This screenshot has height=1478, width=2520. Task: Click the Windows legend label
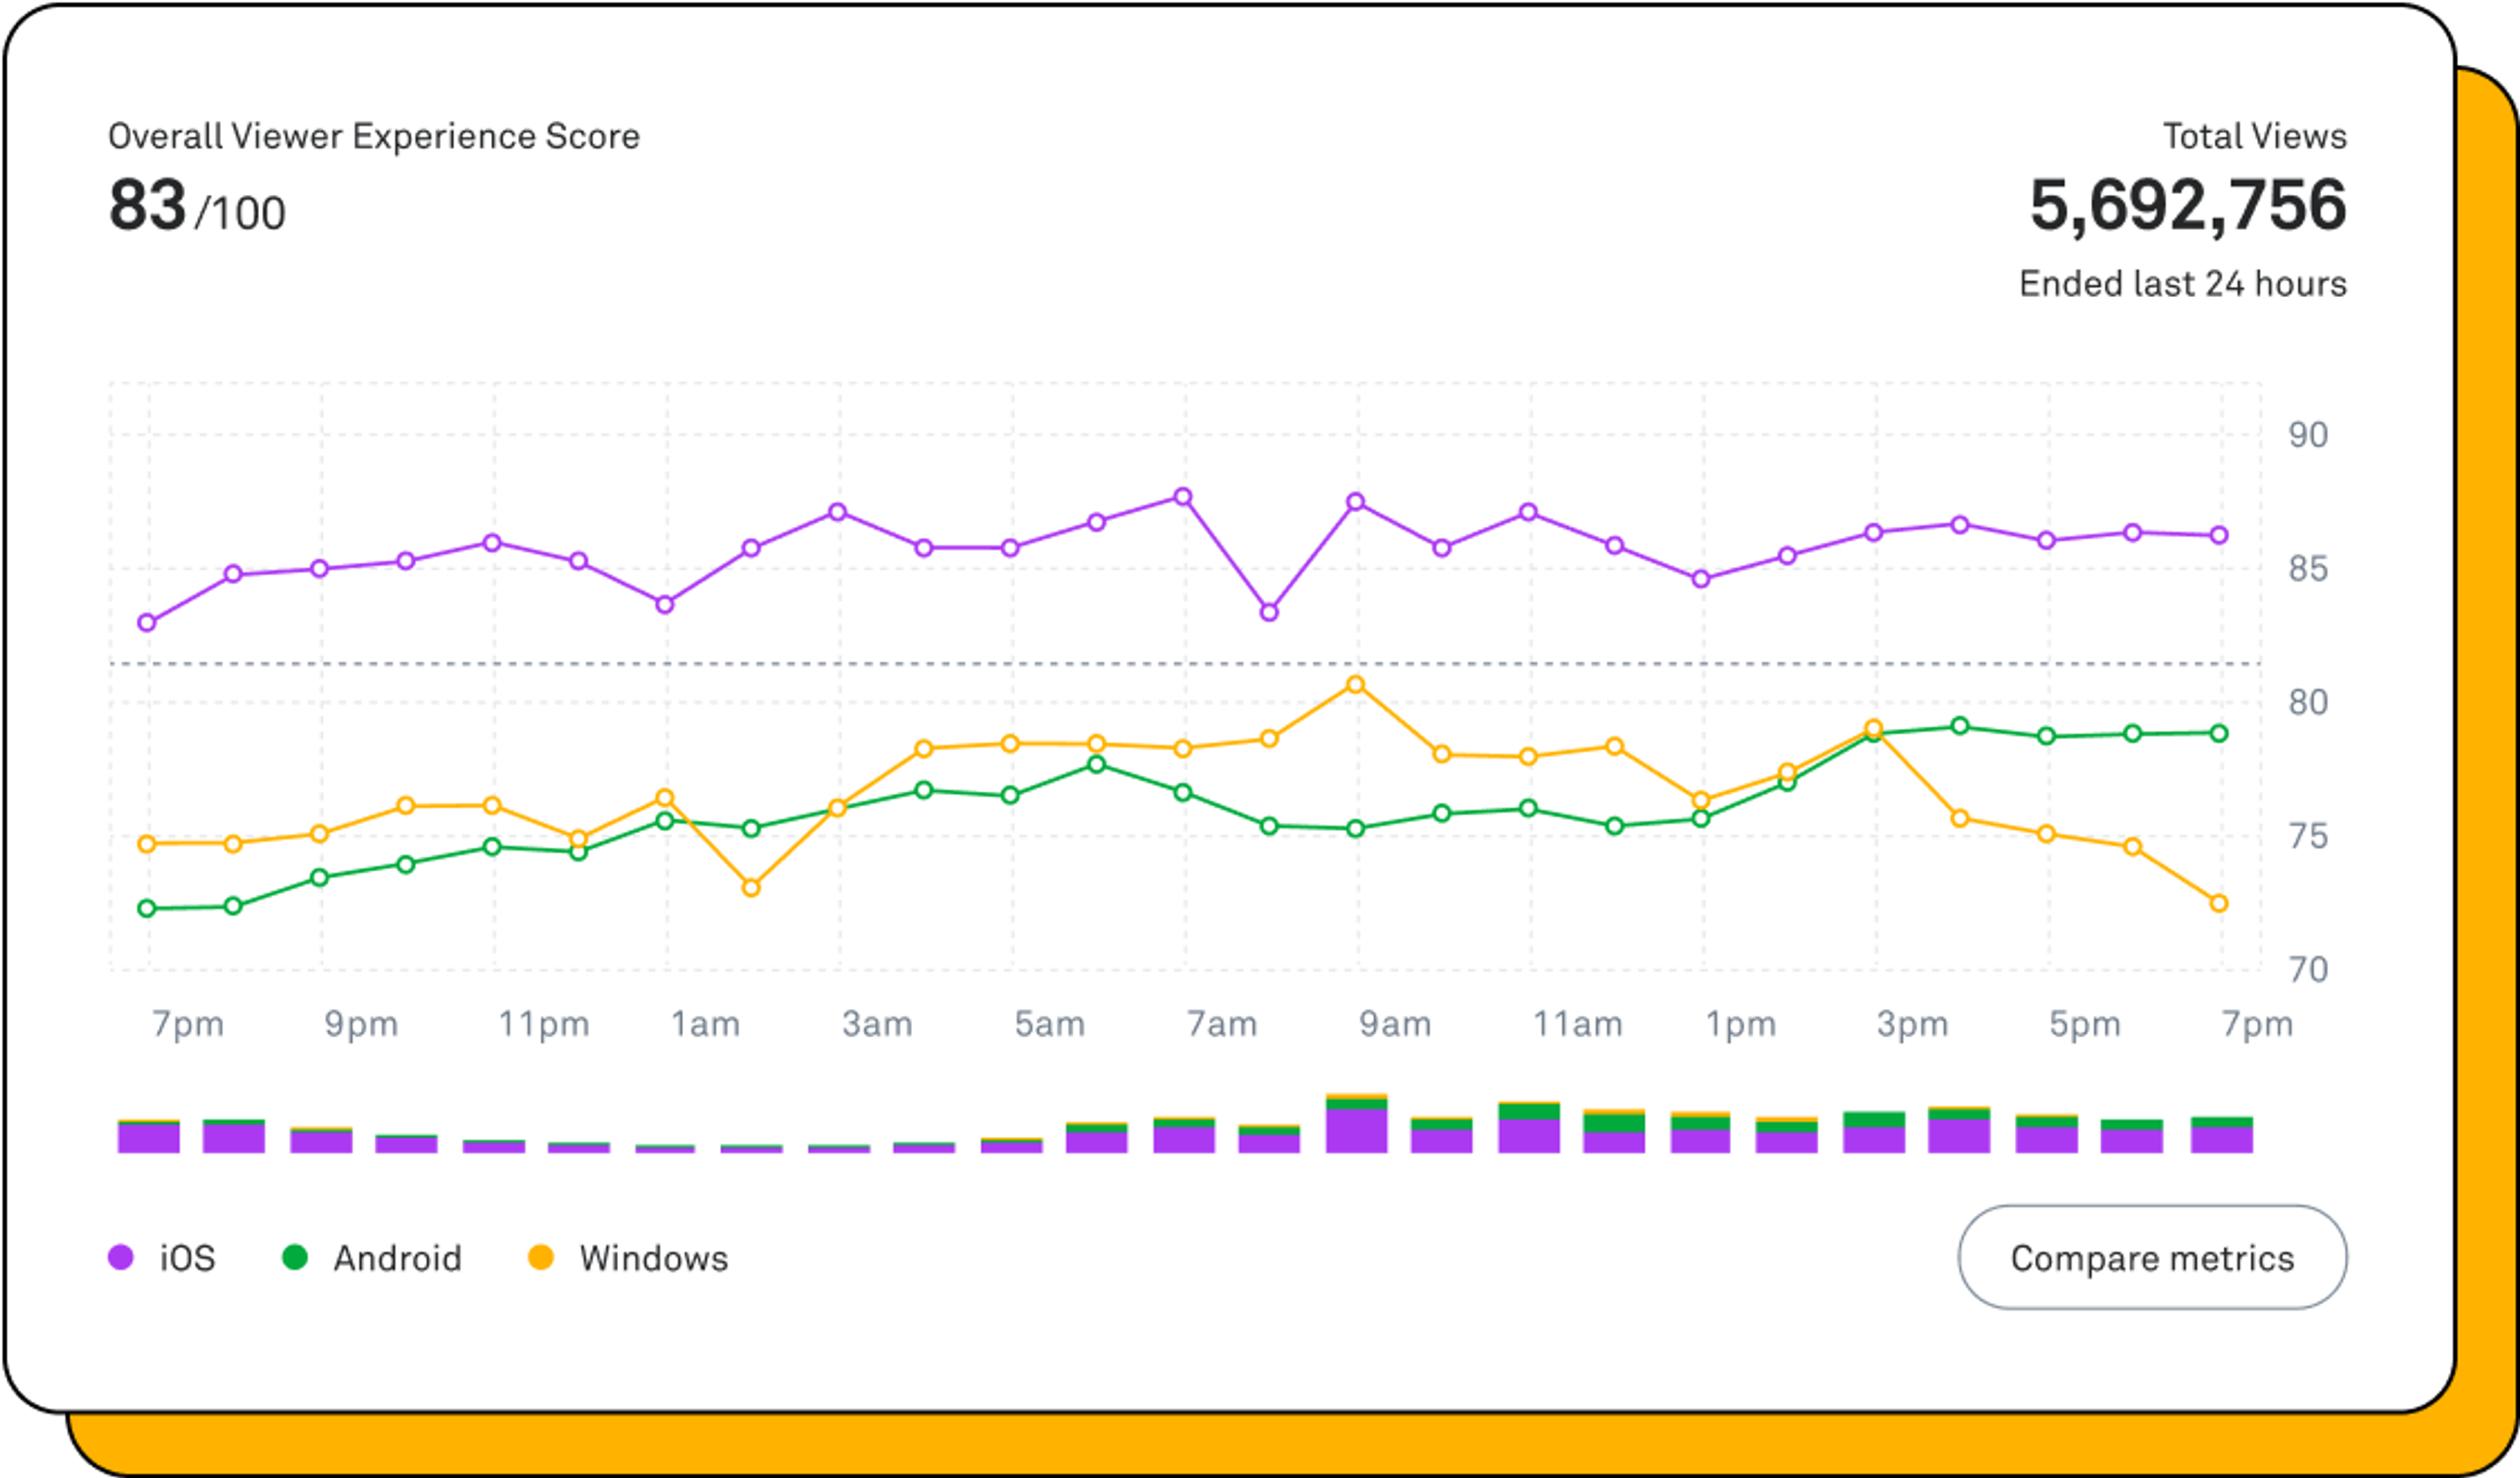click(x=653, y=1258)
